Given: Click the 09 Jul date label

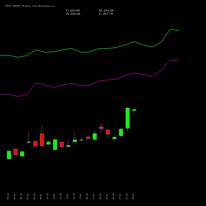Looking at the screenshot, I should coord(41,197).
